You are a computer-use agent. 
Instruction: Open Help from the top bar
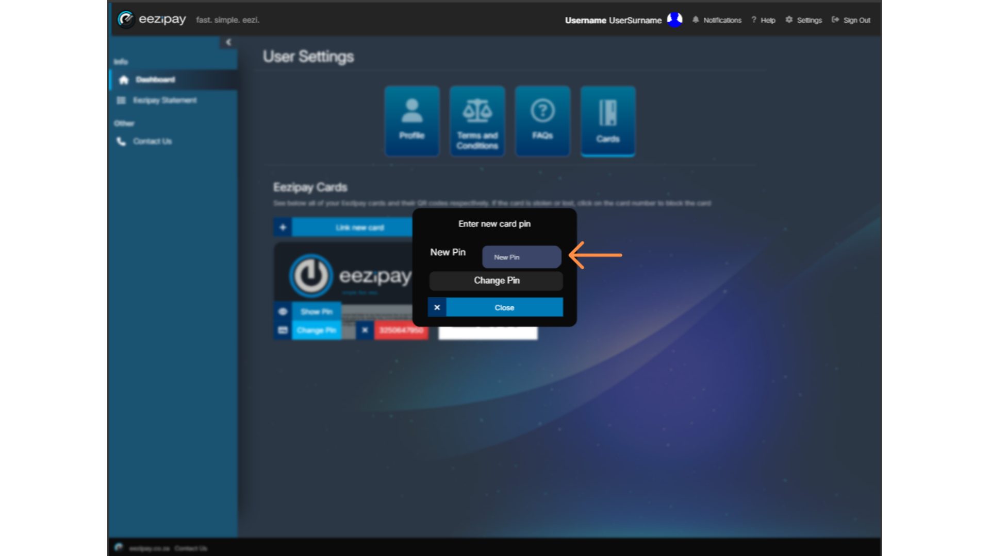click(763, 20)
